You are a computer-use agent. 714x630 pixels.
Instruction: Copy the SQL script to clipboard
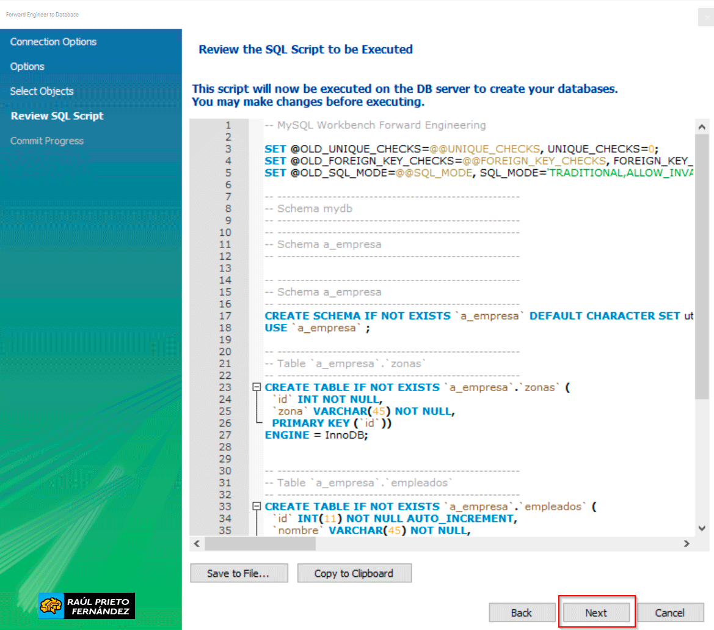coord(354,573)
